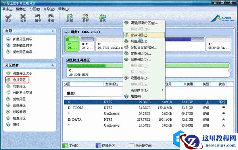Choose 合并分区(E) in context menu
Screen dimensions: 238x150
[x=144, y=35]
